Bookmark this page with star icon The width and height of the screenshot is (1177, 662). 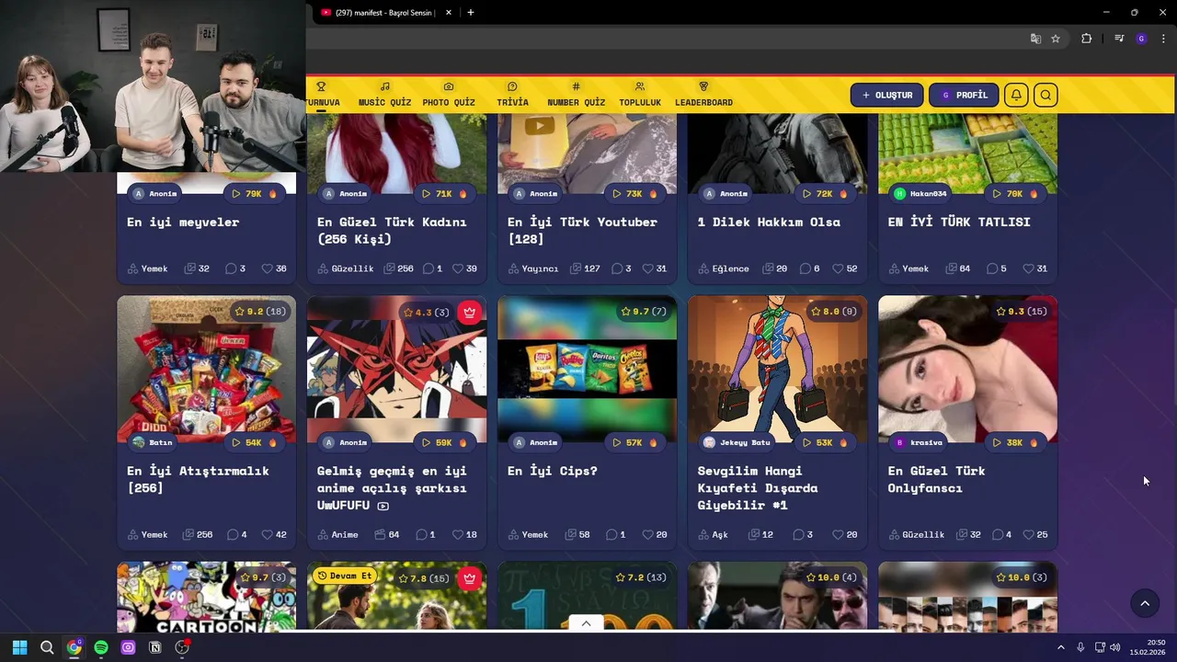pyautogui.click(x=1056, y=39)
